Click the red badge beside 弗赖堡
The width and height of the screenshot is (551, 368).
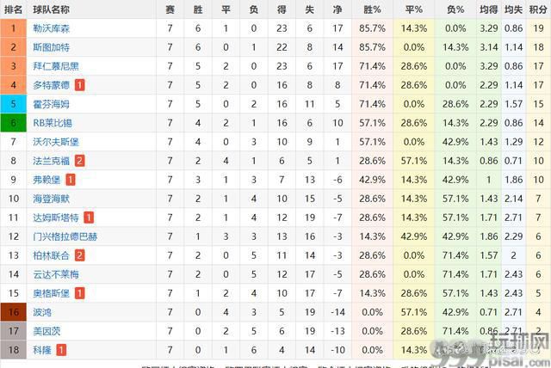pyautogui.click(x=71, y=180)
